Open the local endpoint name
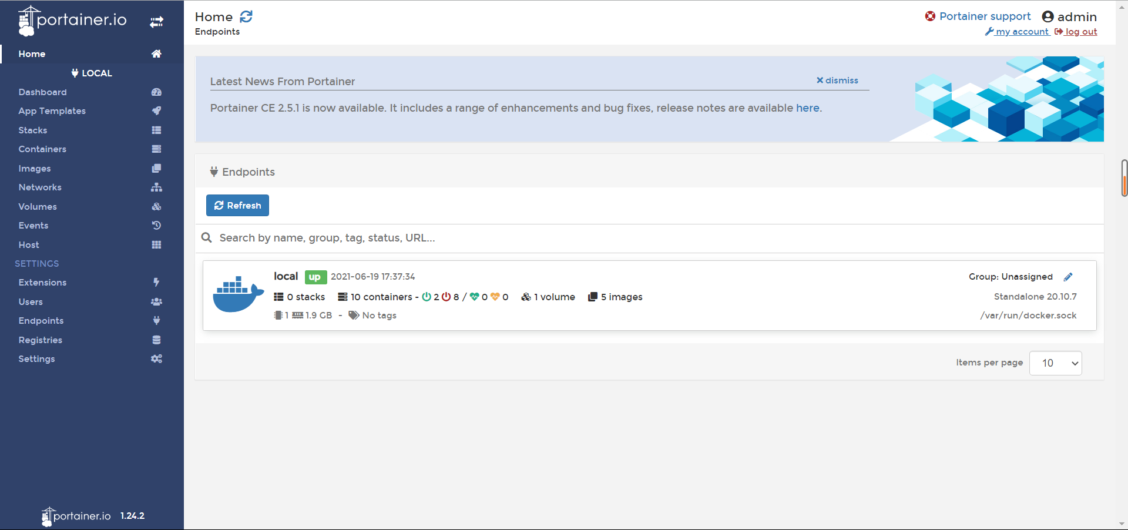The height and width of the screenshot is (530, 1128). pos(286,276)
